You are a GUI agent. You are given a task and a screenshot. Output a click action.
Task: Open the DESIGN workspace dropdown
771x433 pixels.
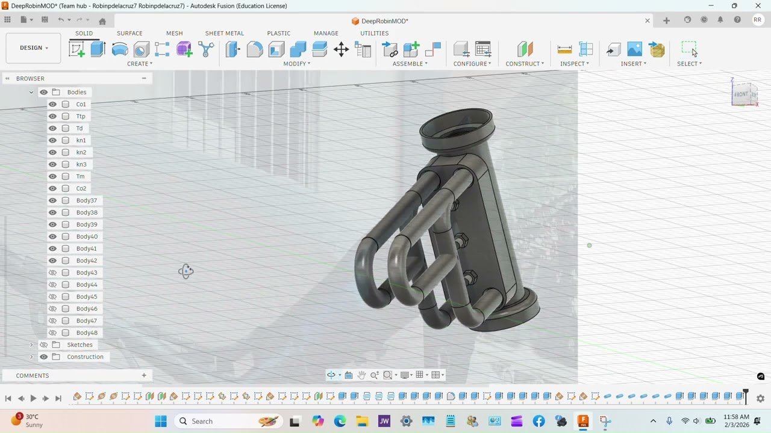pyautogui.click(x=34, y=48)
